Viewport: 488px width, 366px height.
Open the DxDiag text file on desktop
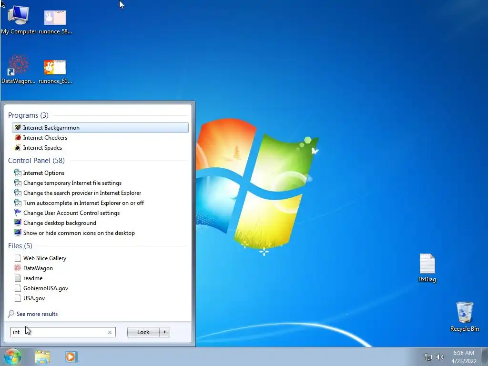pyautogui.click(x=427, y=268)
